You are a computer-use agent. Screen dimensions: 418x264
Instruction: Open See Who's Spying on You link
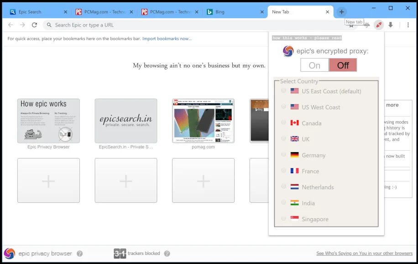[365, 253]
